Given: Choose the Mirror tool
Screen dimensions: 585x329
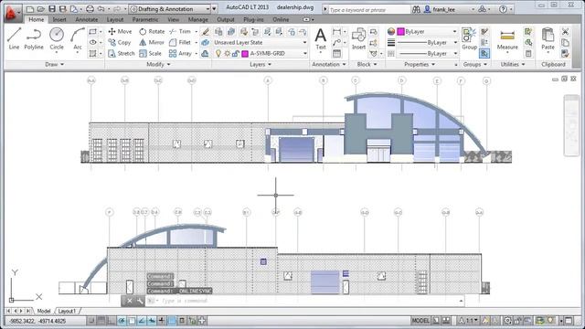Looking at the screenshot, I should coord(152,43).
